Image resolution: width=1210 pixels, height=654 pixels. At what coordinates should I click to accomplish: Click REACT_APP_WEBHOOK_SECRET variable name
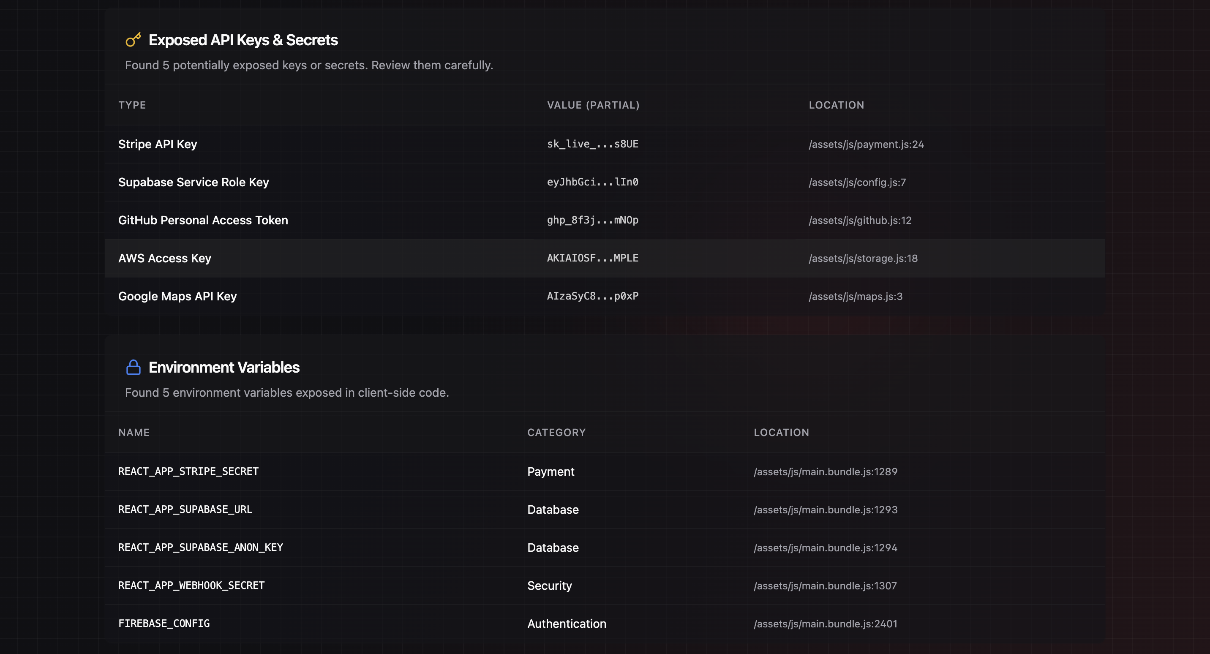[191, 586]
